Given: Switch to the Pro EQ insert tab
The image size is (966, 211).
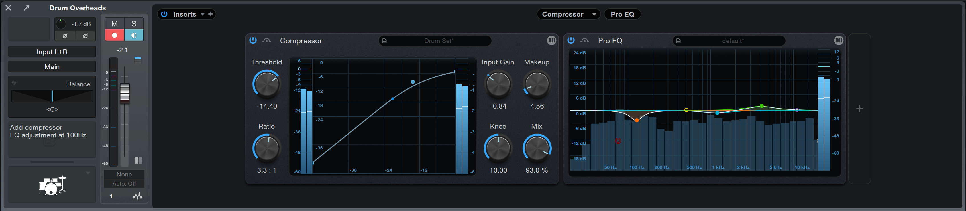Looking at the screenshot, I should pyautogui.click(x=623, y=14).
